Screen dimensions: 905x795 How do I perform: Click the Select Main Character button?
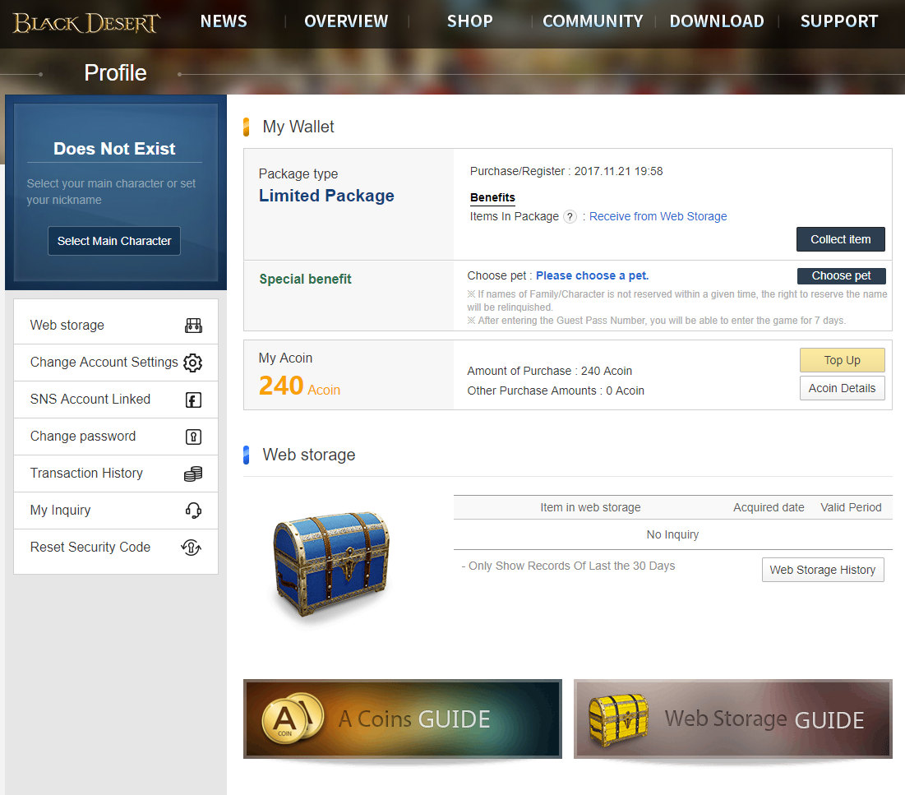(114, 242)
